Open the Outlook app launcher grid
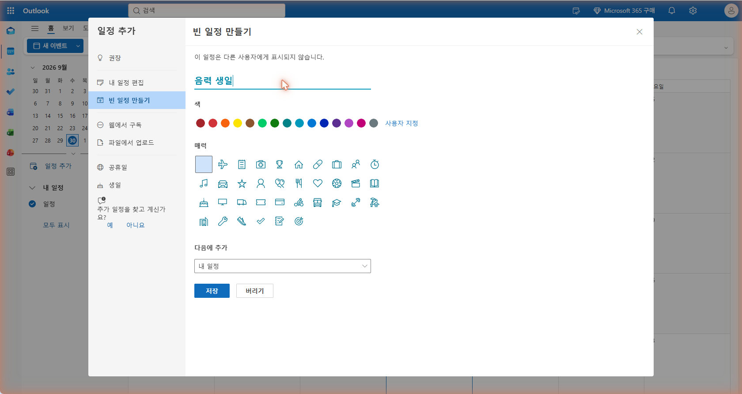742x394 pixels. pyautogui.click(x=11, y=11)
